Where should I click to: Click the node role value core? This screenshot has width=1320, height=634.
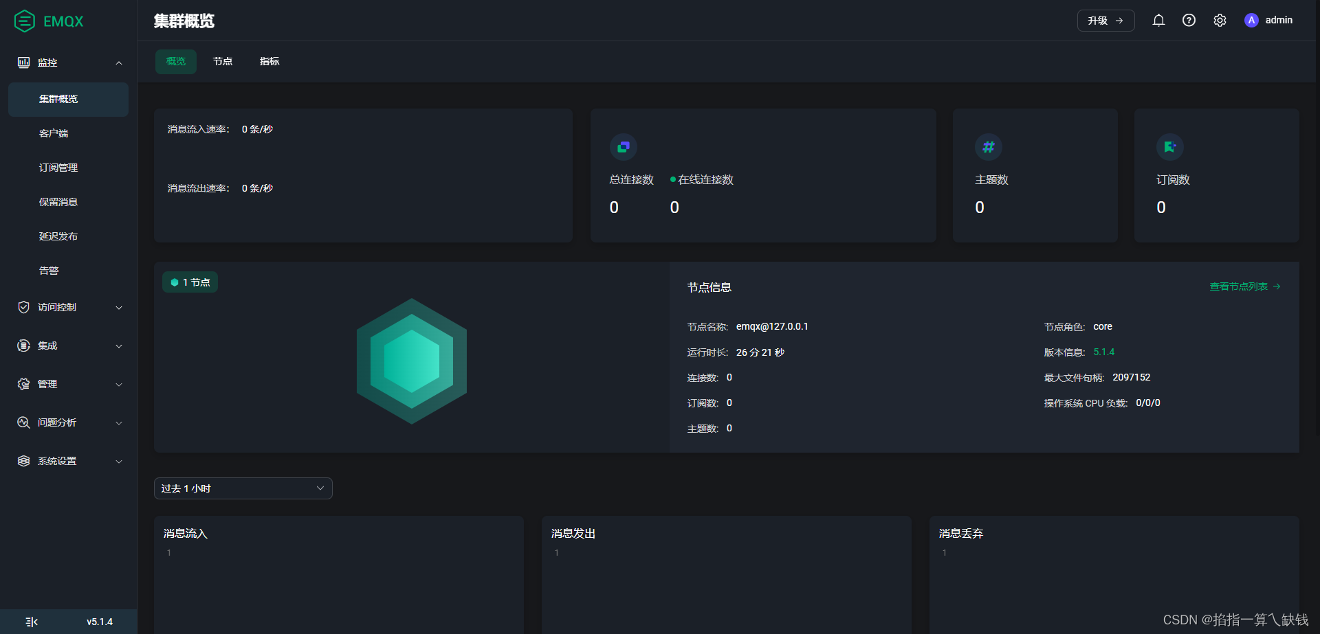[1103, 326]
